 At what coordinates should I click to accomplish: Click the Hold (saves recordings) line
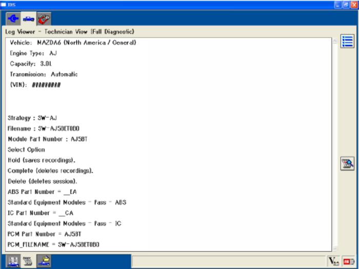(42, 160)
